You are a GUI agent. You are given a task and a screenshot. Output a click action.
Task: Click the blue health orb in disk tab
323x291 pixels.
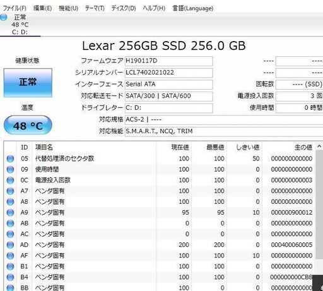tap(3, 17)
